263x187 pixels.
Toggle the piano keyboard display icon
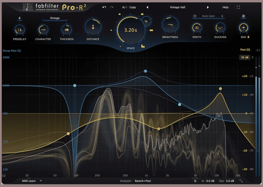[4, 175]
